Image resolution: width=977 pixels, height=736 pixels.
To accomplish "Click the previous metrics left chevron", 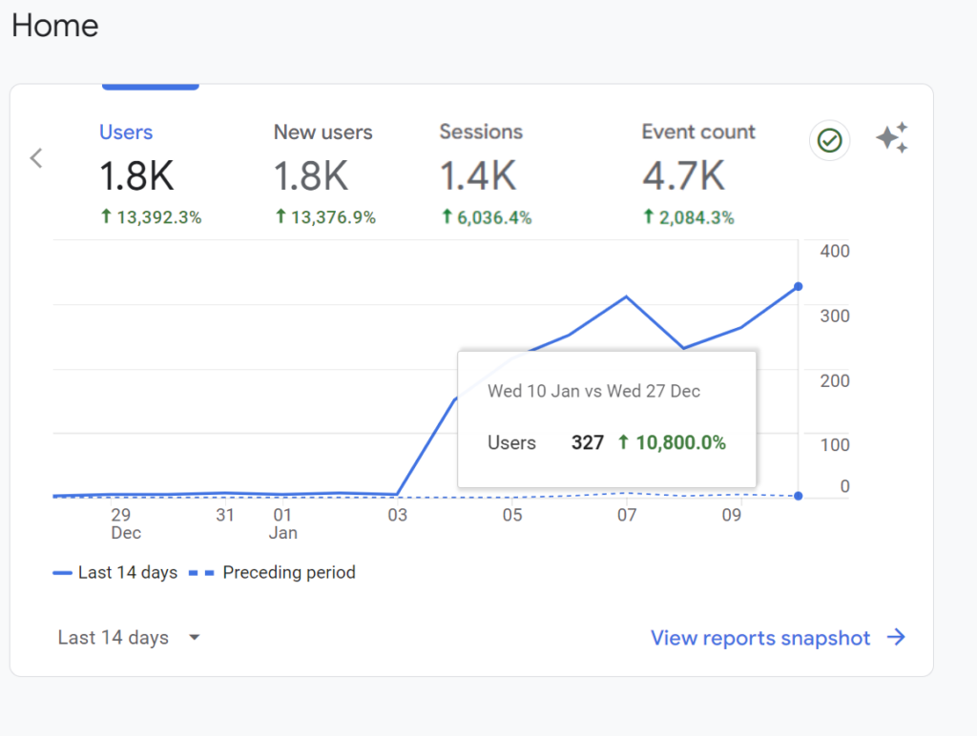I will click(x=36, y=158).
